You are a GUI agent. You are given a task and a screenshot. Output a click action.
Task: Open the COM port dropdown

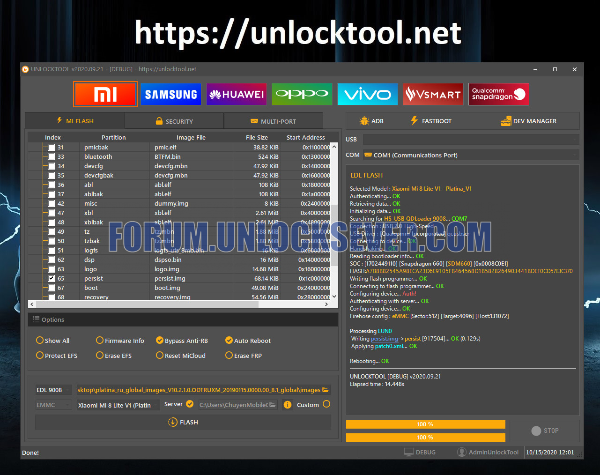pos(471,155)
